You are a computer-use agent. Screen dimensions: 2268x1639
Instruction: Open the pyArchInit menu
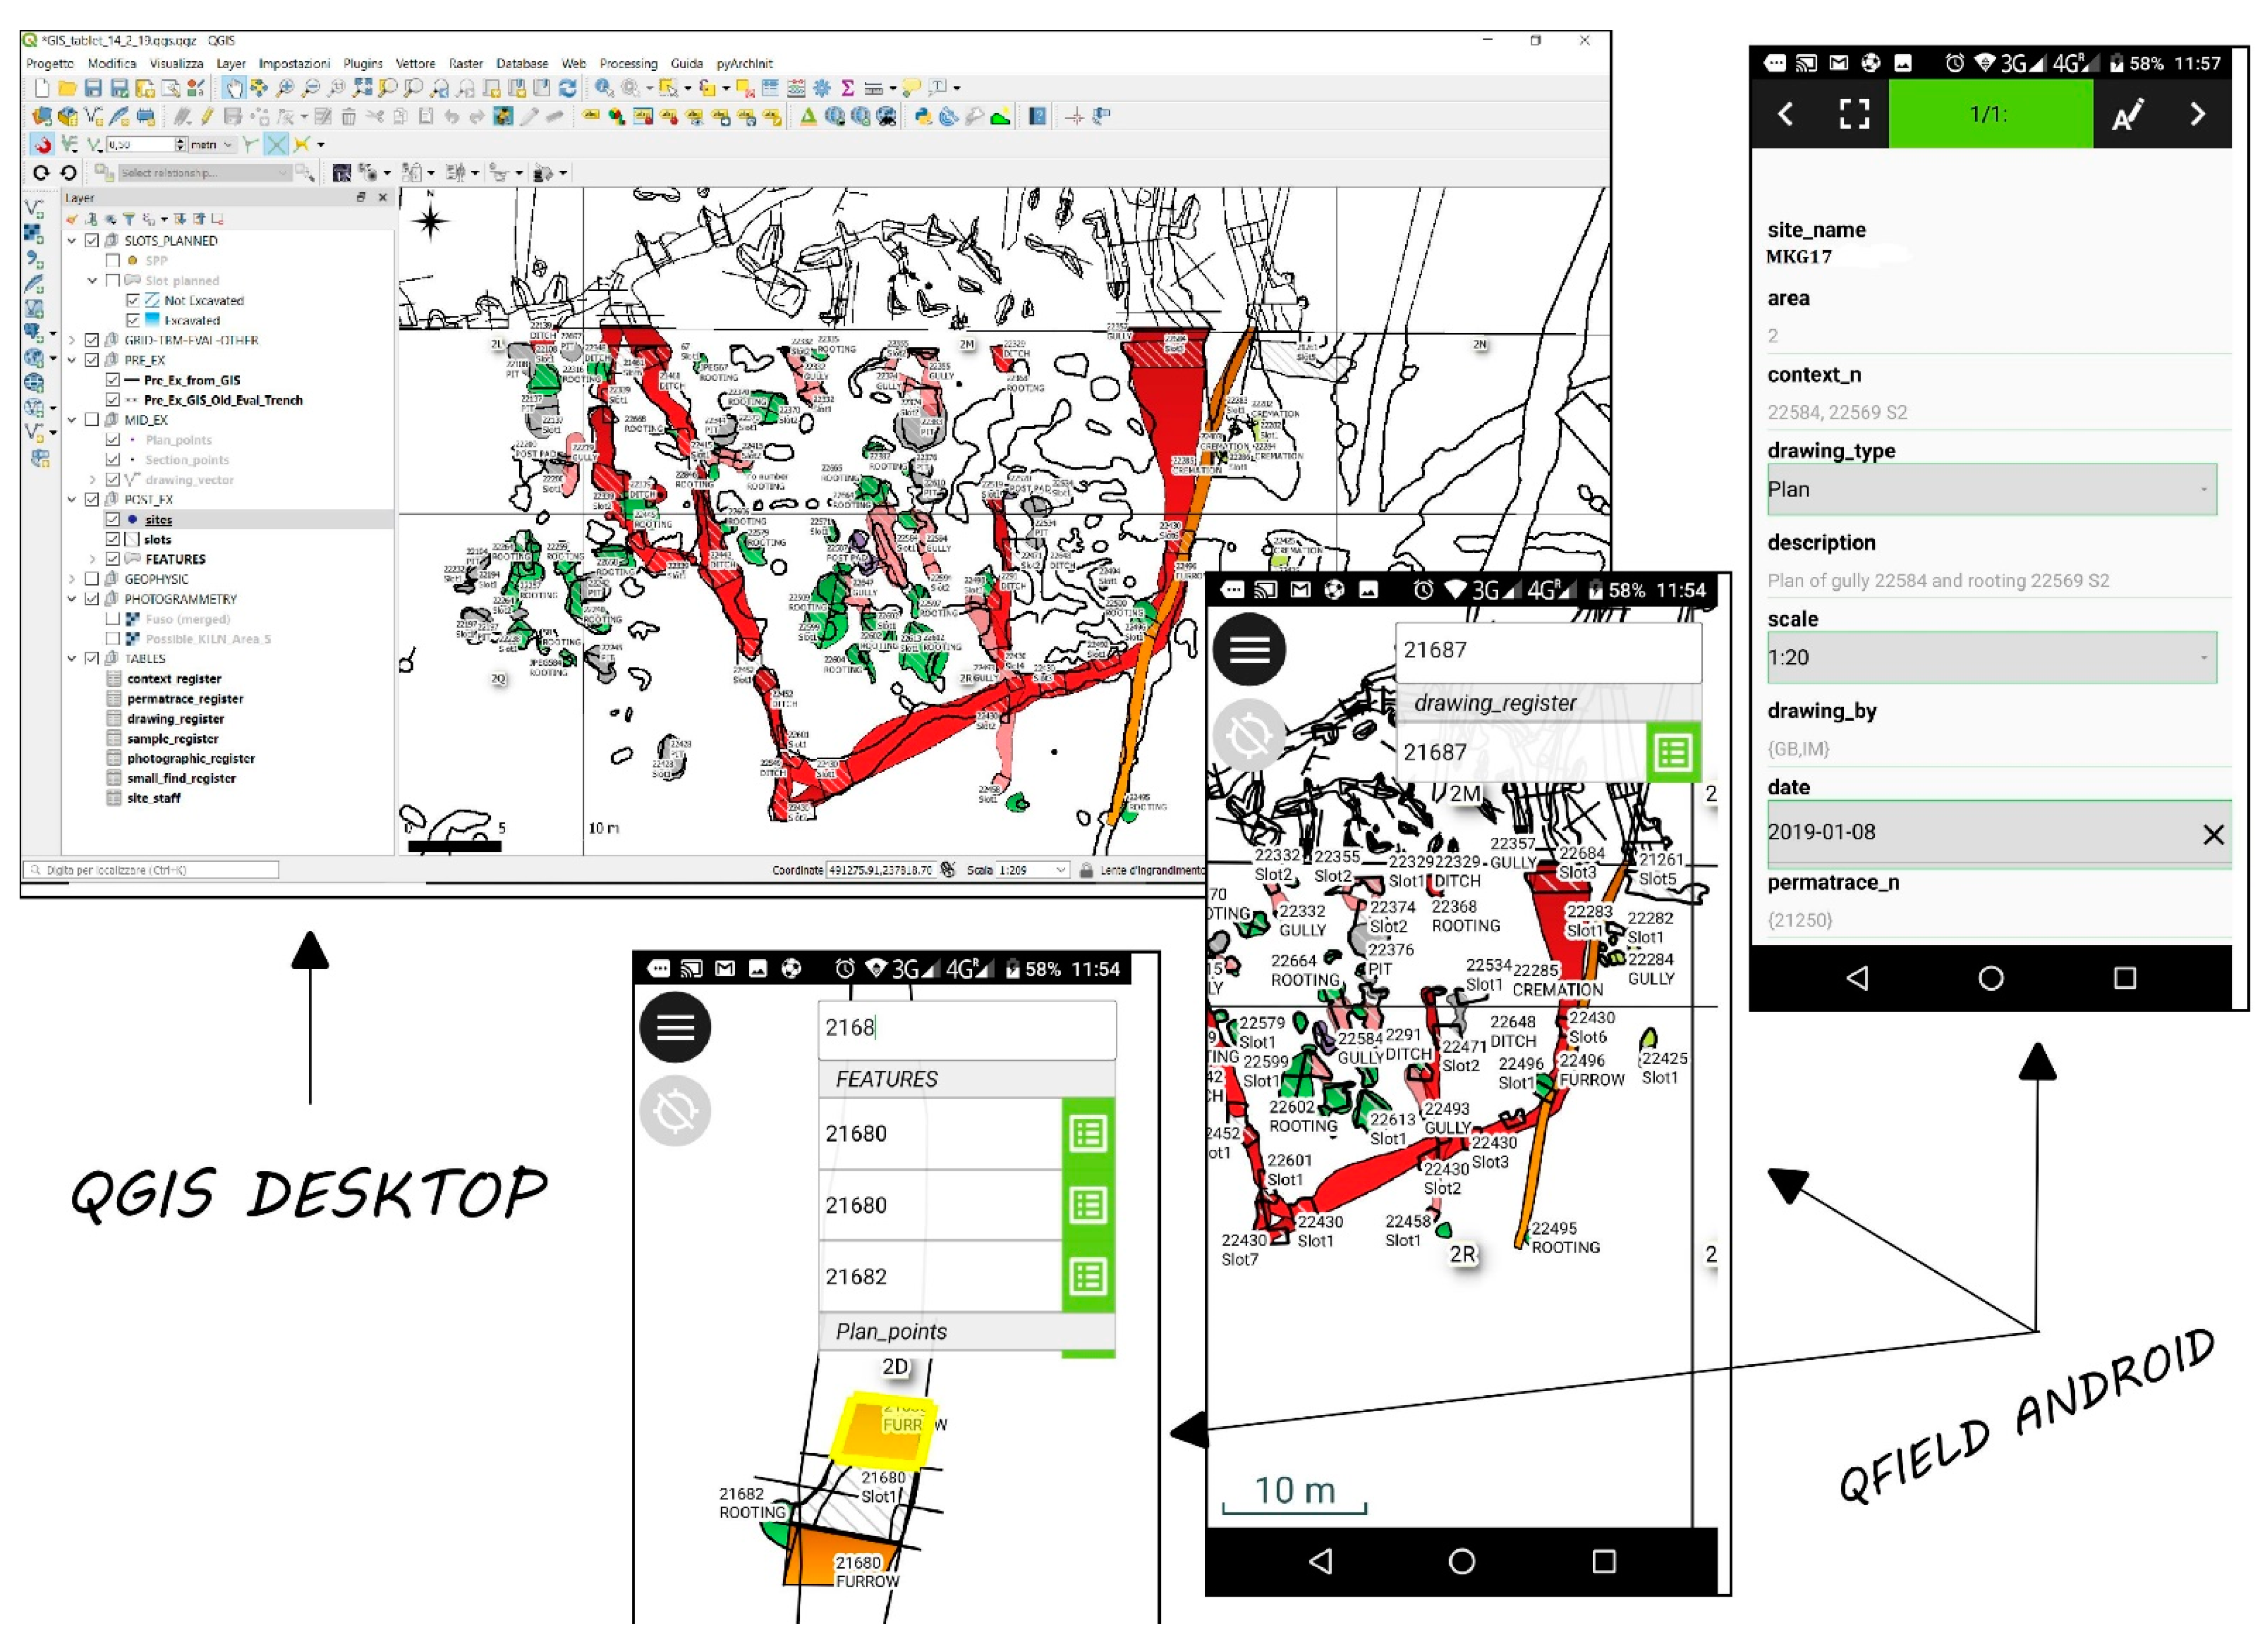pyautogui.click(x=744, y=63)
